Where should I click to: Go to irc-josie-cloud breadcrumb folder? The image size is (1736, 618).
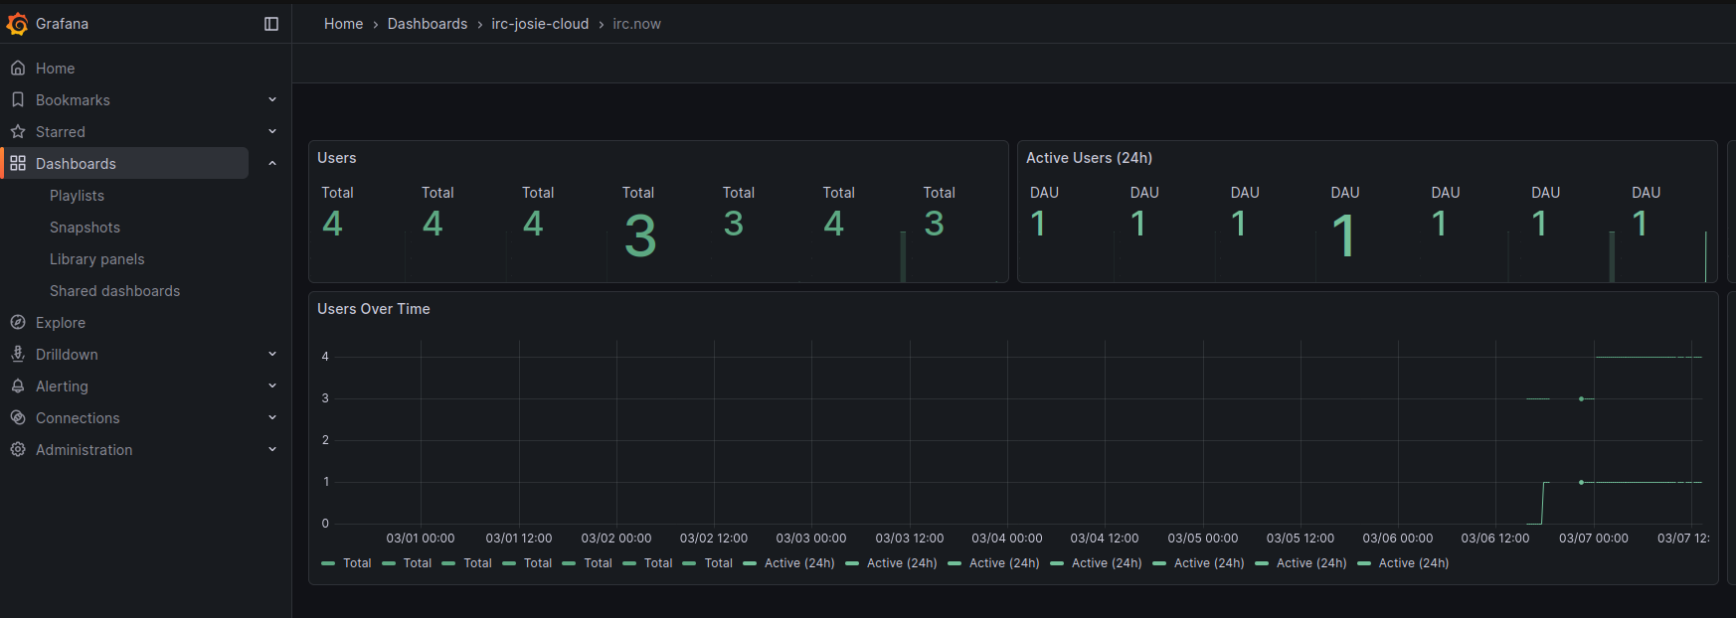(540, 24)
